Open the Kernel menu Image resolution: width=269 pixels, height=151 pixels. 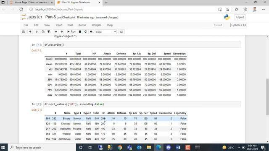[82, 25]
